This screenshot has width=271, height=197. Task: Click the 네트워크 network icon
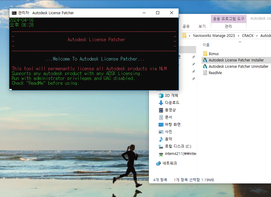[x=159, y=163]
